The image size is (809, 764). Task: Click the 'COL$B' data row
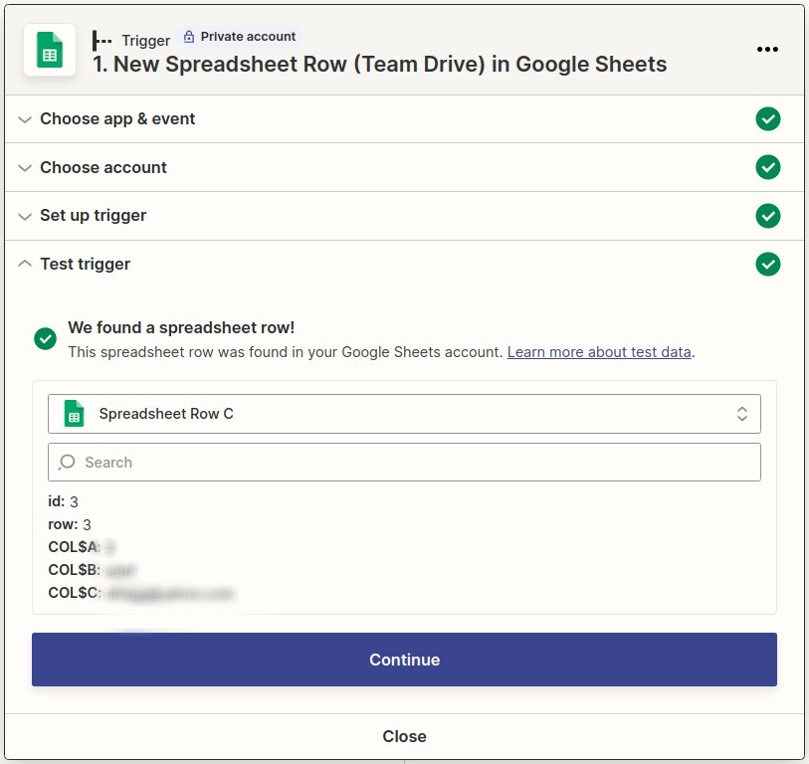93,569
